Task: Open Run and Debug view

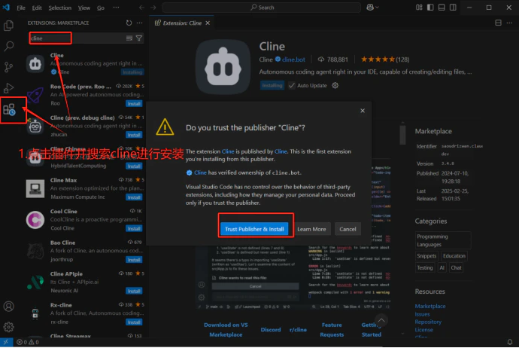Action: [x=8, y=88]
